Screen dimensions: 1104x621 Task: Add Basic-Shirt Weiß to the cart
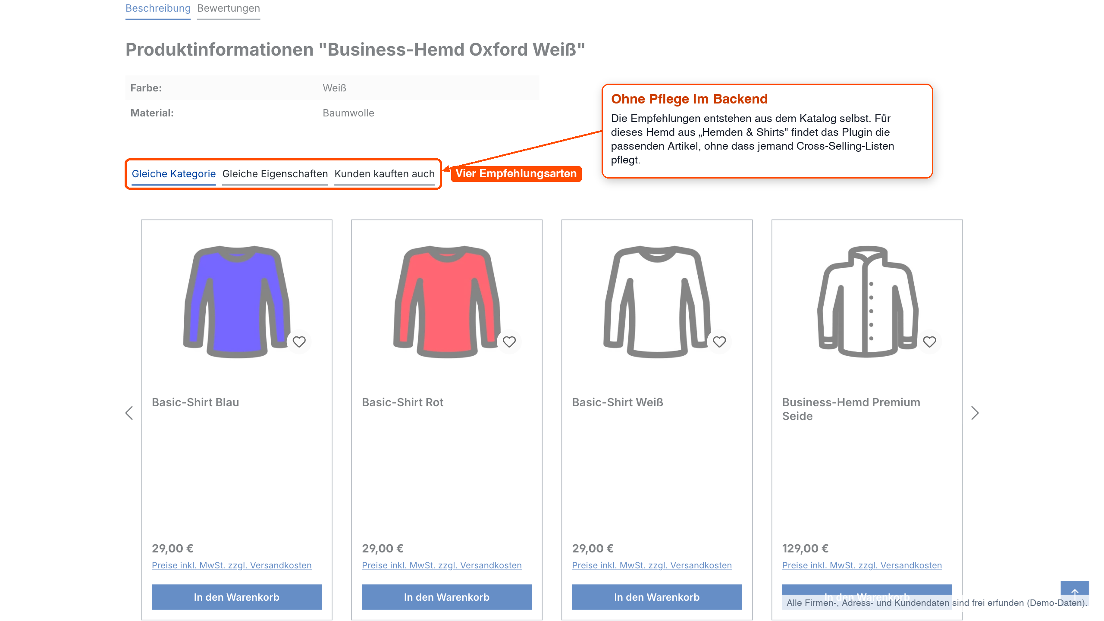tap(657, 597)
